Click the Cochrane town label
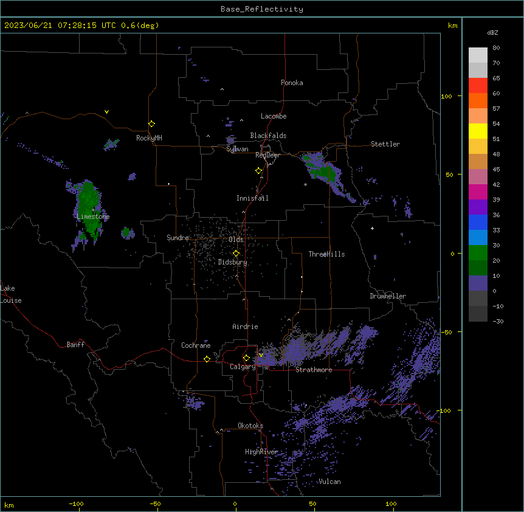The width and height of the screenshot is (524, 512). 196,345
